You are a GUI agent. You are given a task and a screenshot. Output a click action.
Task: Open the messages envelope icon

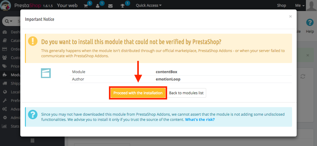pos(110,6)
